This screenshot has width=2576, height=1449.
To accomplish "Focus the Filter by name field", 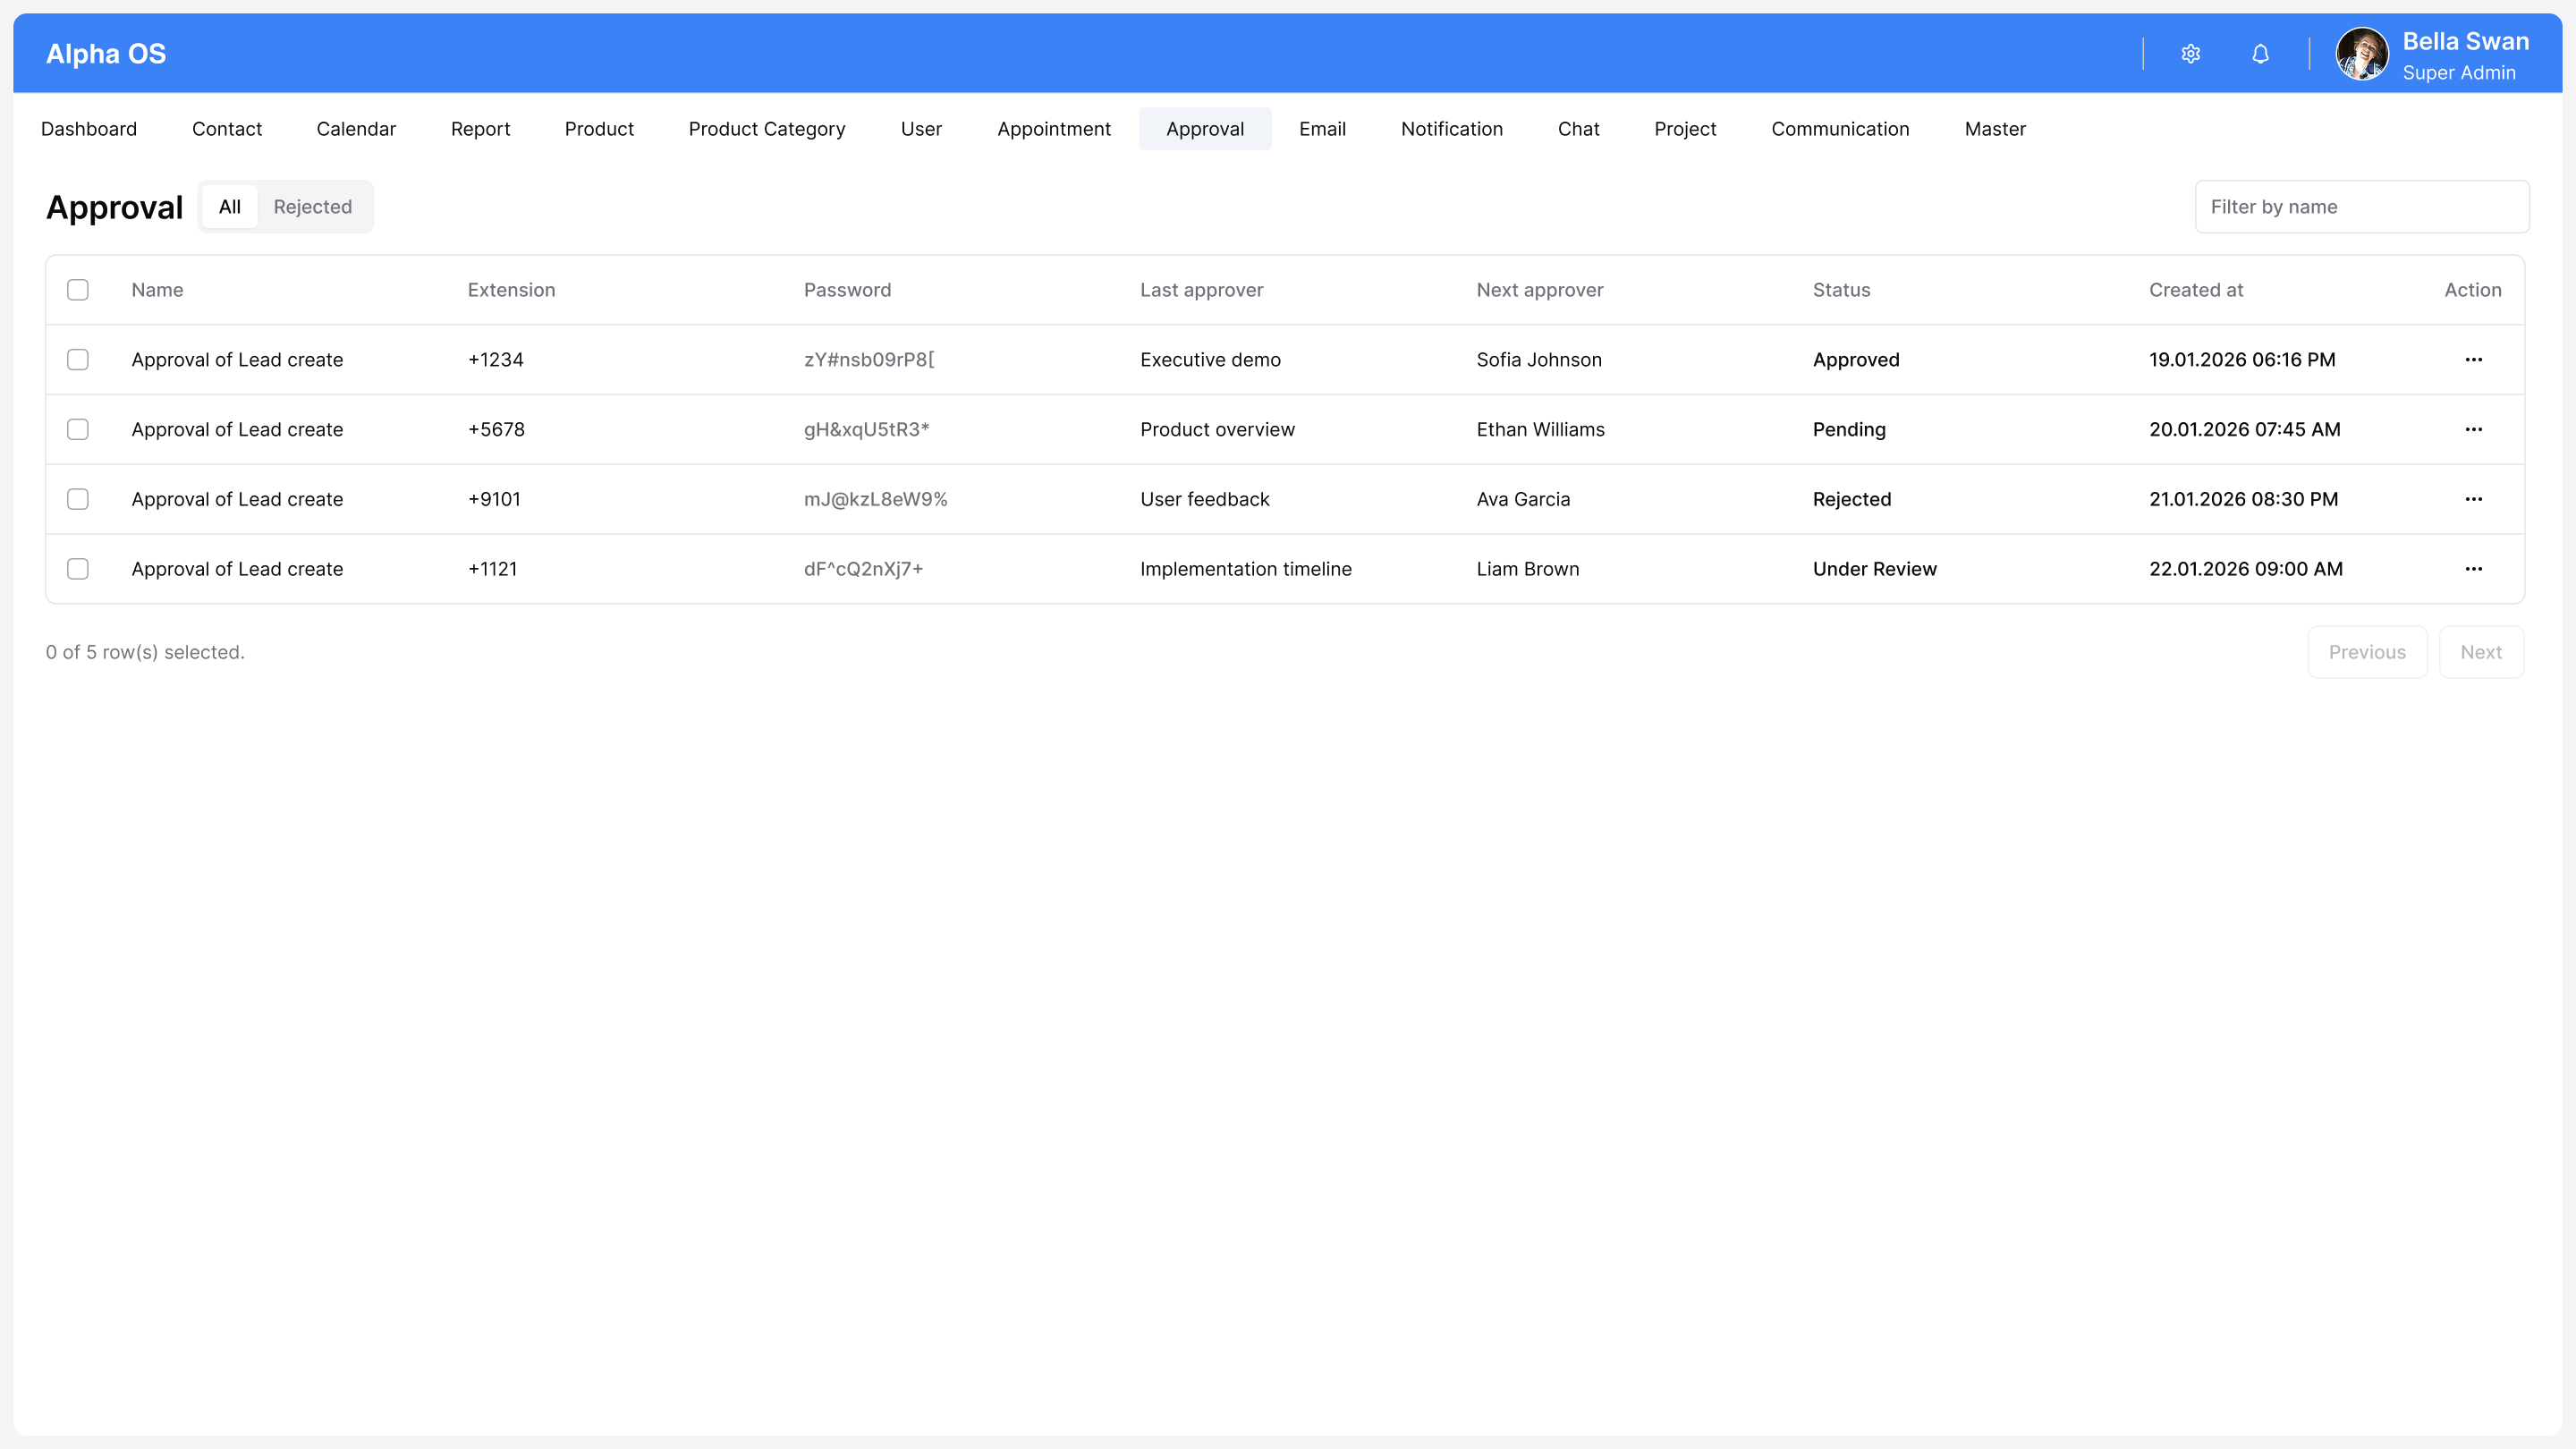I will pyautogui.click(x=2361, y=207).
